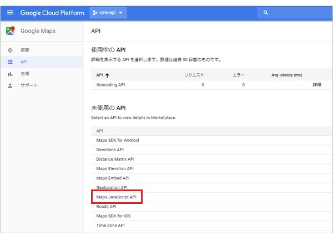Image resolution: width=333 pixels, height=241 pixels.
Task: Click the 概要 overview icon in sidebar
Action: coord(10,50)
